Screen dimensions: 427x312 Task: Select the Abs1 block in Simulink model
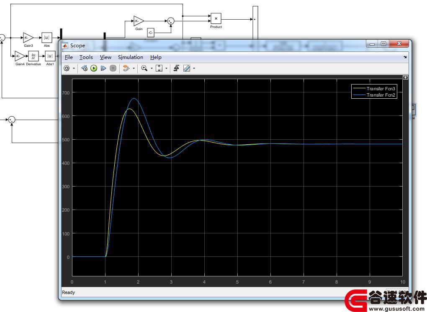[x=50, y=56]
